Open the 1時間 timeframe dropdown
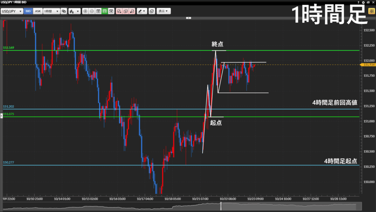Viewport: 376px width, 212px height. (x=51, y=11)
